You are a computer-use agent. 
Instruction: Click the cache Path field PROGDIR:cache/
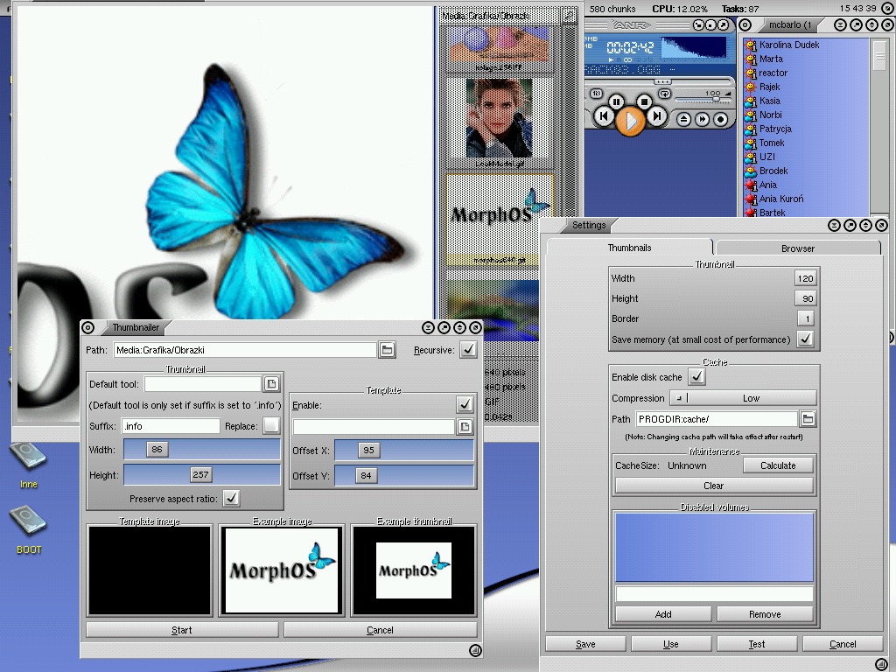click(717, 419)
